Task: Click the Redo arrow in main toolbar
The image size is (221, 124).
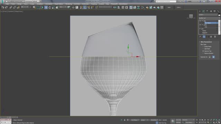Action: coord(6,8)
